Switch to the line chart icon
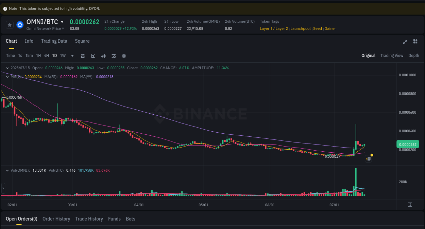This screenshot has height=229, width=425. coord(93,56)
